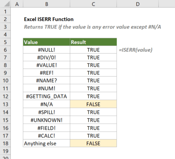Image resolution: width=175 pixels, height=159 pixels.
Task: Select column C header
Action: pyautogui.click(x=93, y=4)
